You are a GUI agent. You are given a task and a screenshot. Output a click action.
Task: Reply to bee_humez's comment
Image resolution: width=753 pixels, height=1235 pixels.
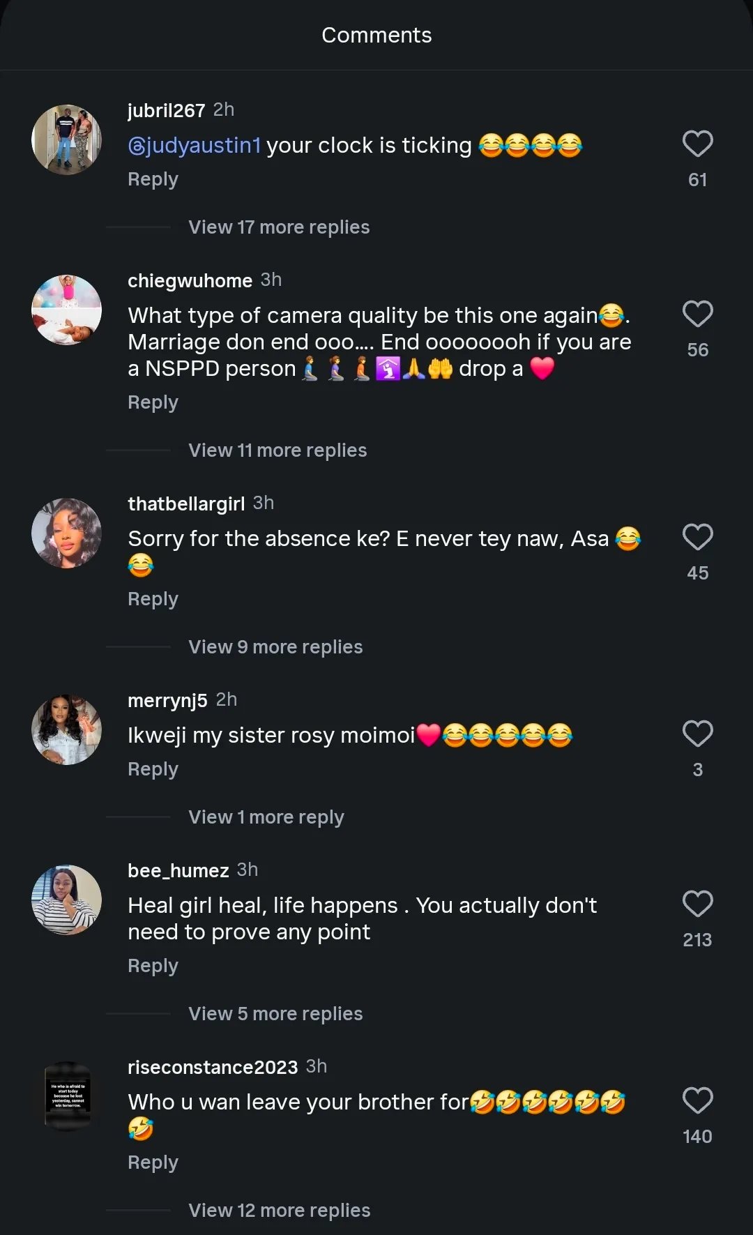[153, 966]
